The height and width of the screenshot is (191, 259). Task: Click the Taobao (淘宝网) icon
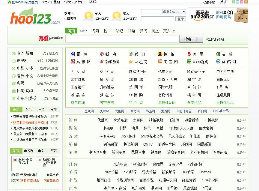coord(160,61)
